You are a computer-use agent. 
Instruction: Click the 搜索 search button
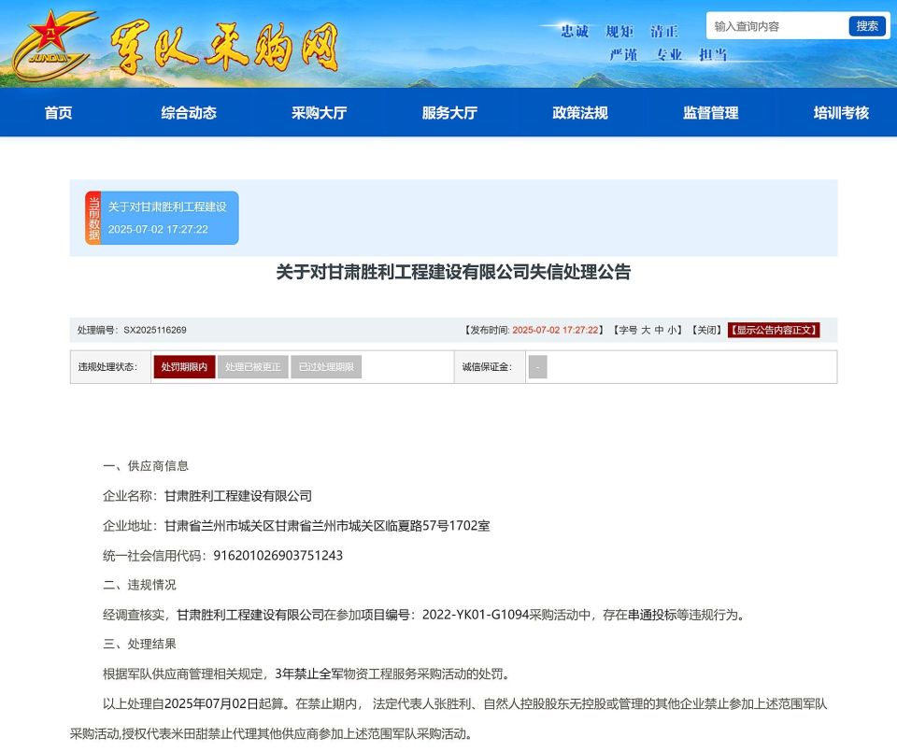click(867, 26)
